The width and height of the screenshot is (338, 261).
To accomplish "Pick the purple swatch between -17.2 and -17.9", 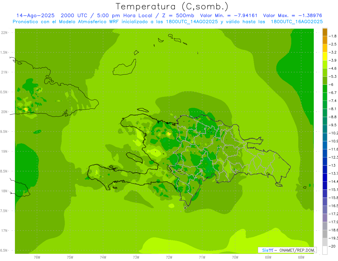I will click(325, 218).
